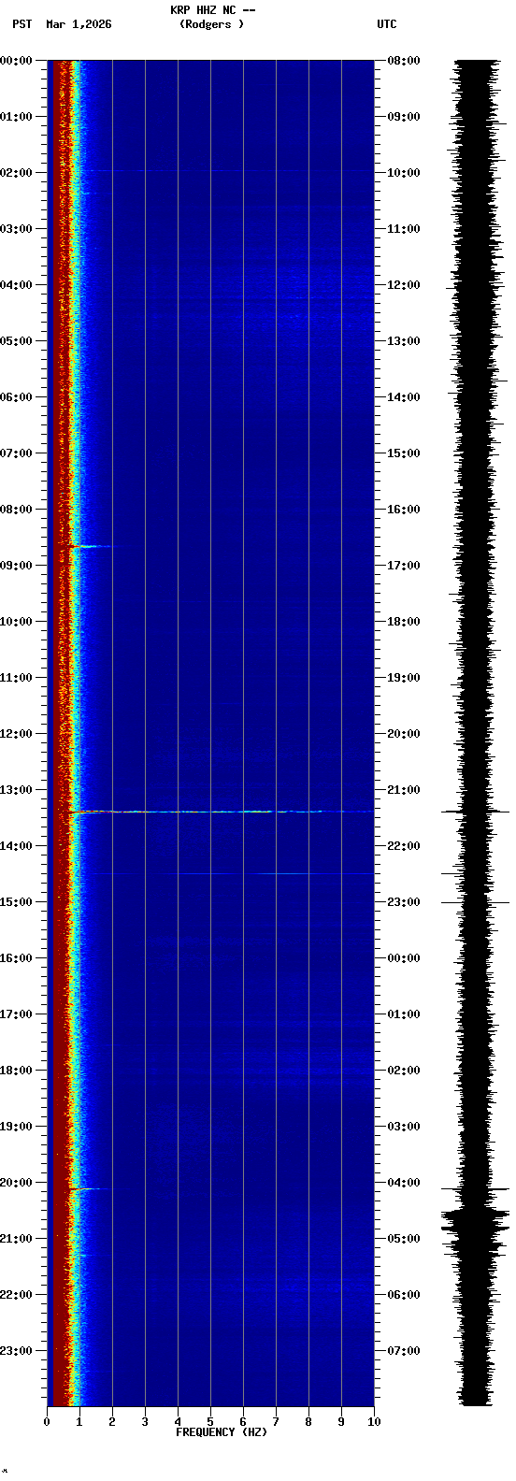
Task: Click the 14:00 UTC time tick label
Action: point(404,397)
